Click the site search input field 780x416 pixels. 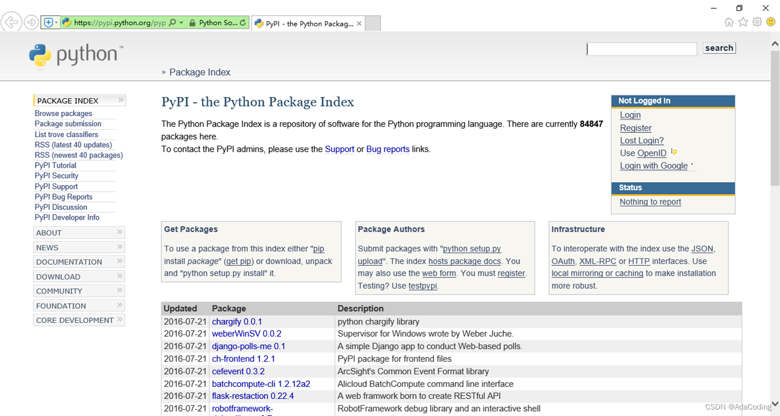tap(642, 49)
